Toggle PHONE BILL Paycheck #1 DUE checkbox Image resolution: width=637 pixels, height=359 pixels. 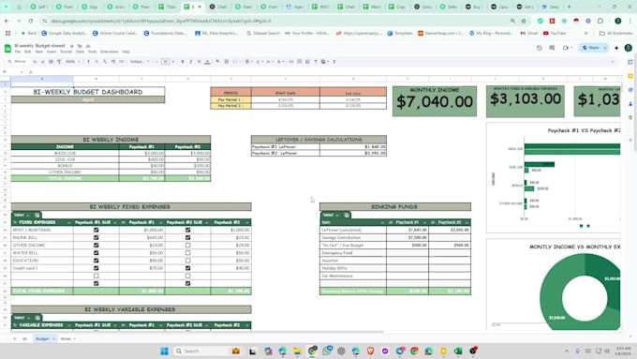(96, 237)
